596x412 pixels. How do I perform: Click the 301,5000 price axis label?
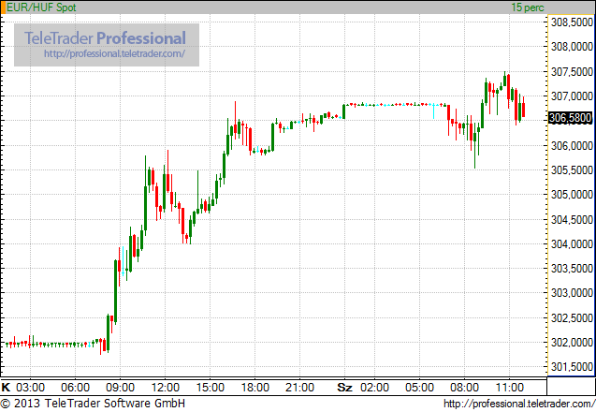[572, 367]
